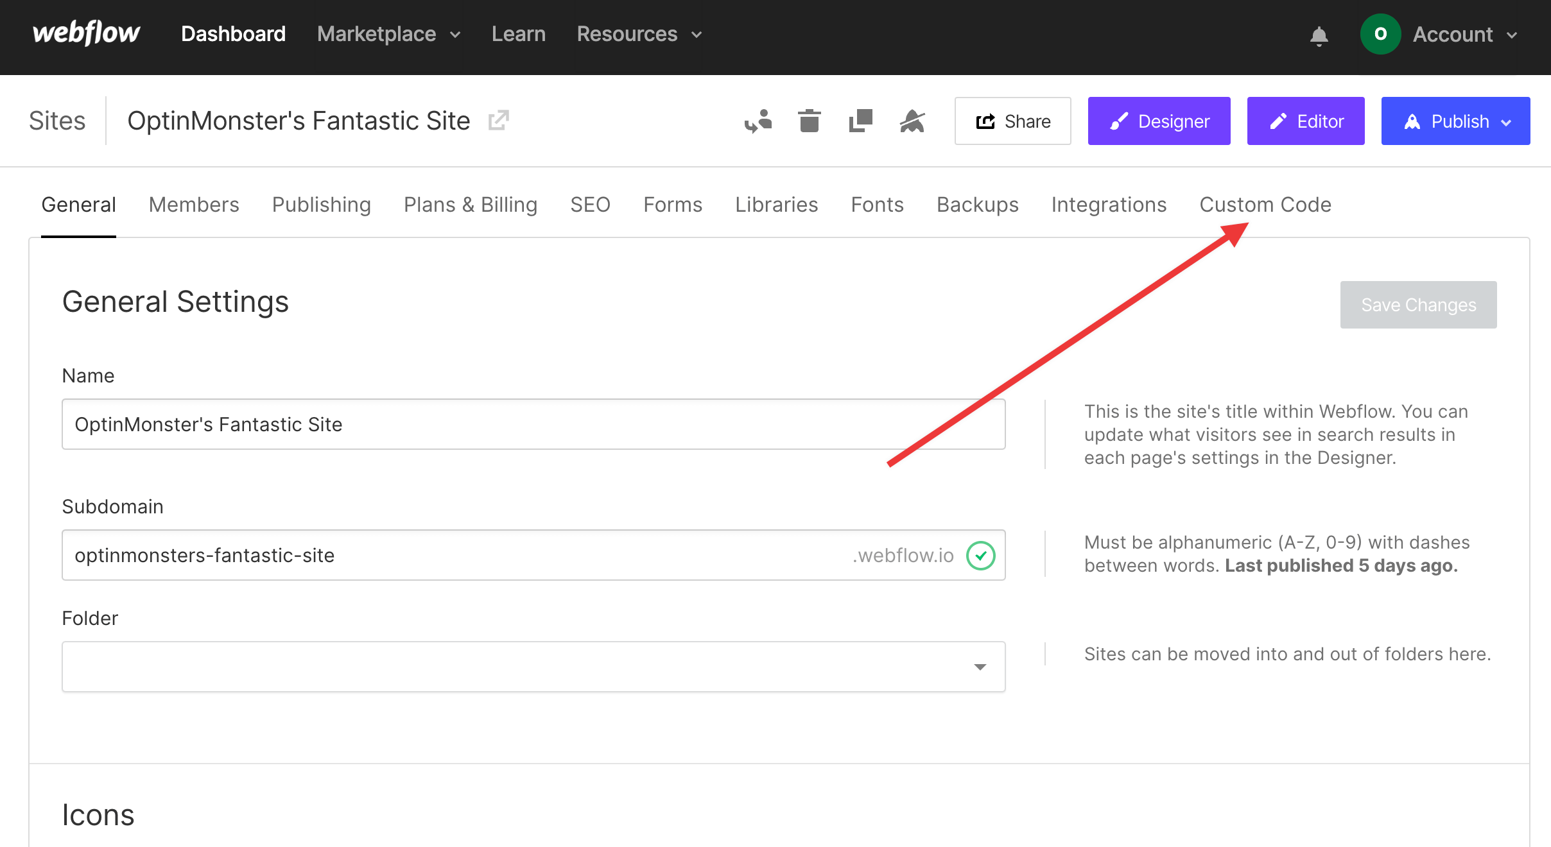Switch to the Custom Code tab

coord(1265,204)
